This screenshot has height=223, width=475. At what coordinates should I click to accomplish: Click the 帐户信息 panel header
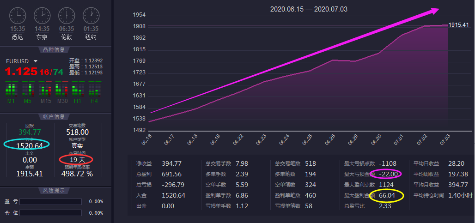(54, 116)
